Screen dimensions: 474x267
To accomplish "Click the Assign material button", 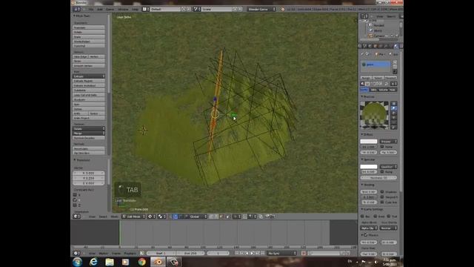I will pos(366,78).
